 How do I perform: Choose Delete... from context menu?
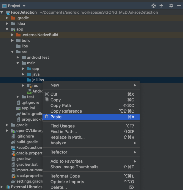point(91,187)
